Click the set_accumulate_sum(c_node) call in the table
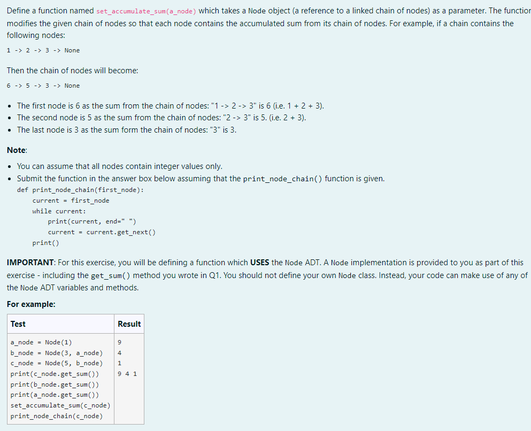The image size is (531, 431). pyautogui.click(x=60, y=405)
